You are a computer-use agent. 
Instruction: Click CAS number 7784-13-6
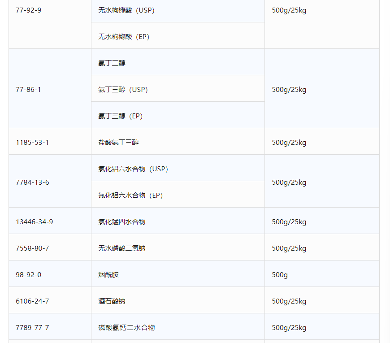point(32,182)
